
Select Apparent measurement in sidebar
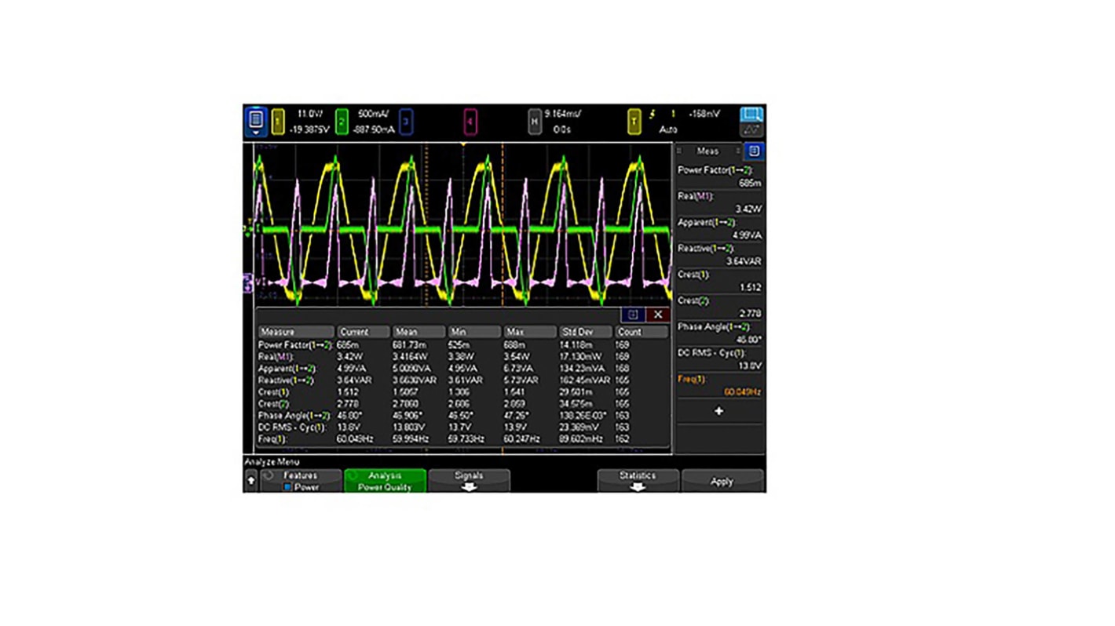(719, 228)
